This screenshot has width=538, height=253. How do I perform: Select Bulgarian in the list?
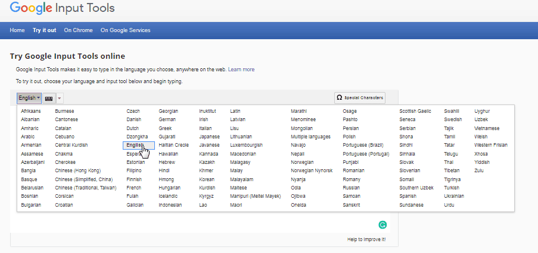pyautogui.click(x=31, y=205)
